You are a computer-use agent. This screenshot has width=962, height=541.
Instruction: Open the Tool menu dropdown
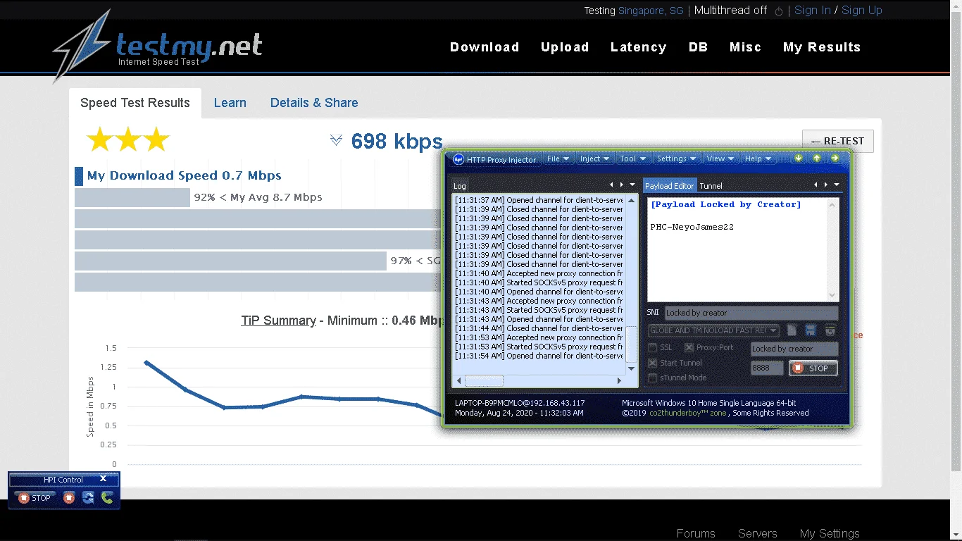632,158
